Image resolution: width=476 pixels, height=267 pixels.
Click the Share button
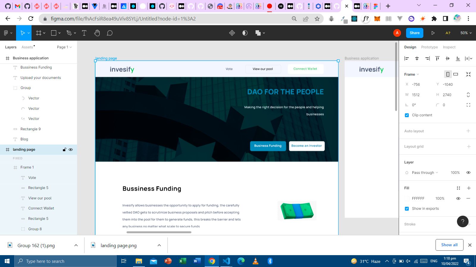414,33
